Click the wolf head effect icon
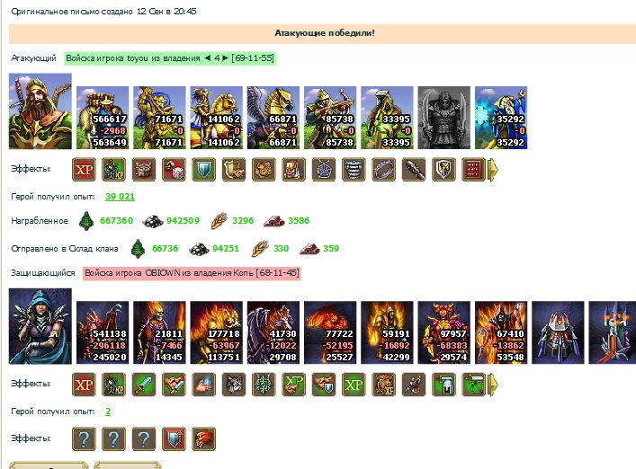 coord(234,384)
